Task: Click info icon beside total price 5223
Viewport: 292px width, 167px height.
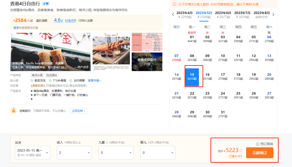Action: point(241,151)
